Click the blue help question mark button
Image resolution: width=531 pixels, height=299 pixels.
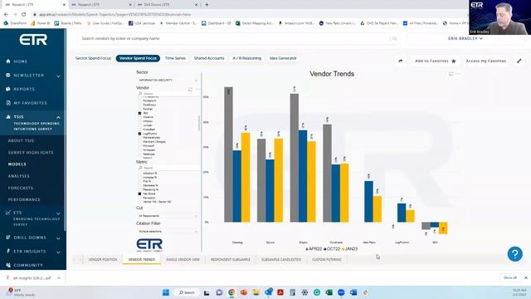tap(514, 254)
